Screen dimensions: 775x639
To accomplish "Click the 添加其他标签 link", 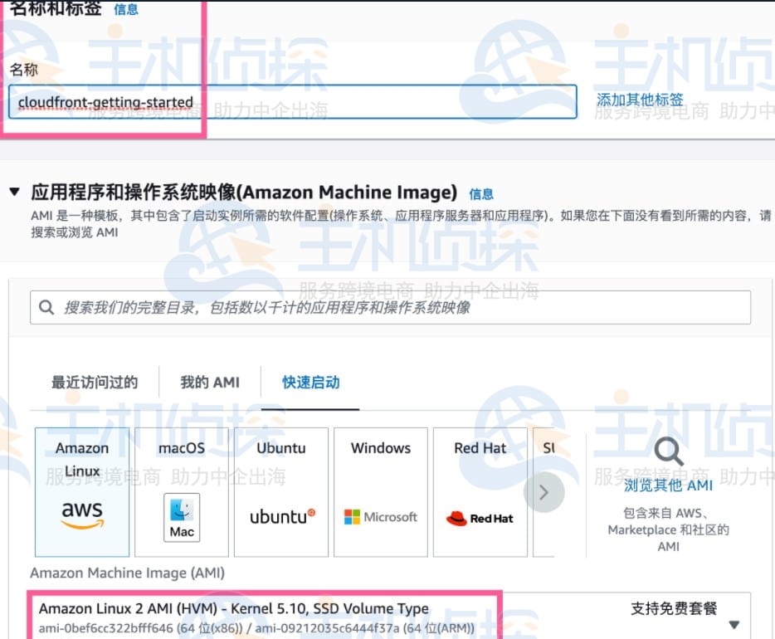I will click(641, 99).
